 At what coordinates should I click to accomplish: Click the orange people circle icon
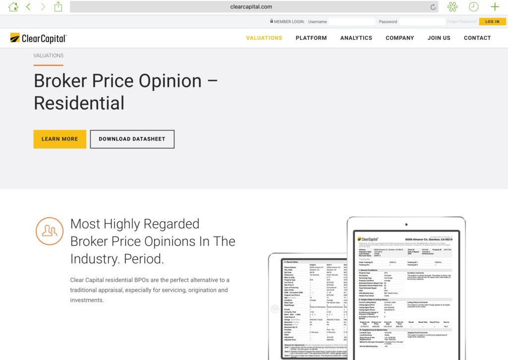pyautogui.click(x=50, y=231)
